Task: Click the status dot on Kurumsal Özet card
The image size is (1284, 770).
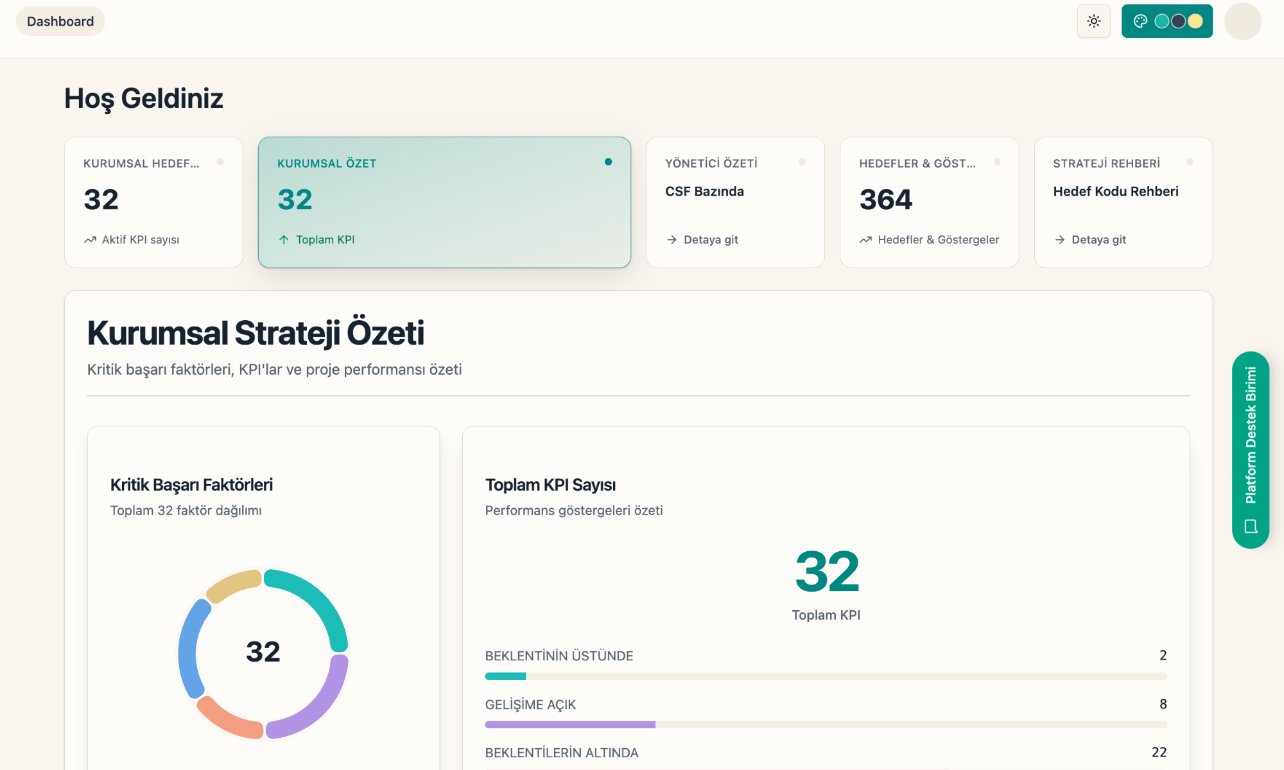Action: tap(608, 162)
